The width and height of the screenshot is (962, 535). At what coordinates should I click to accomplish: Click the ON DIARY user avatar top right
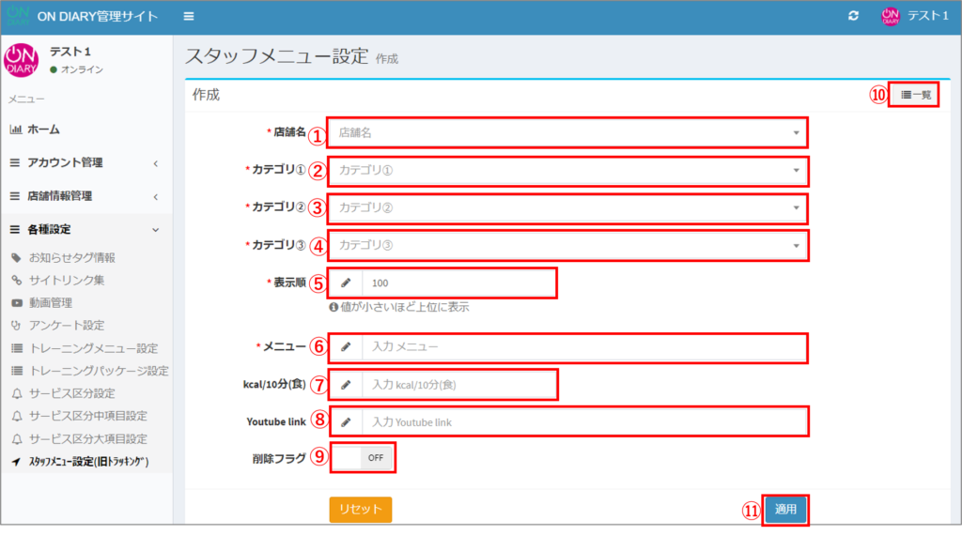pyautogui.click(x=890, y=17)
